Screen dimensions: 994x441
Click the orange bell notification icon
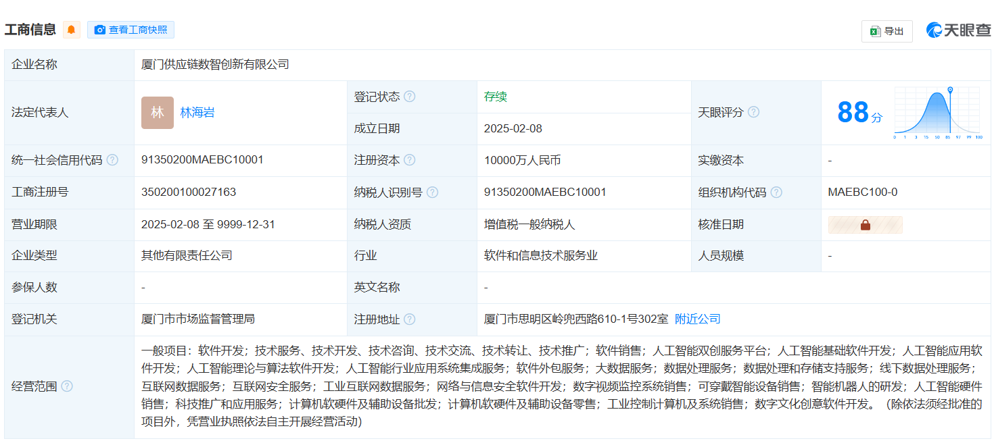click(72, 30)
